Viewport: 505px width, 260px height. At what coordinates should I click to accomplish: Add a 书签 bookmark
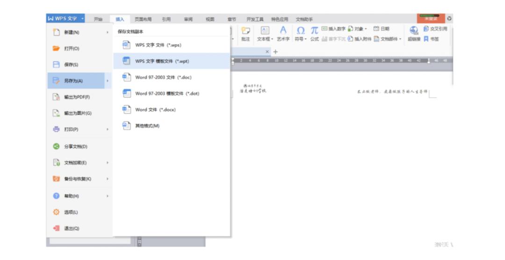click(x=431, y=39)
